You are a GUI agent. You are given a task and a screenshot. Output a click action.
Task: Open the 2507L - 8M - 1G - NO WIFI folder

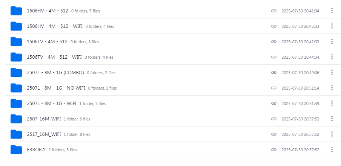(56, 88)
